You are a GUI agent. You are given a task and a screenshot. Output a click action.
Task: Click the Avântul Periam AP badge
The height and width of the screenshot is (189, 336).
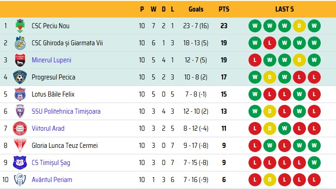tap(20, 180)
